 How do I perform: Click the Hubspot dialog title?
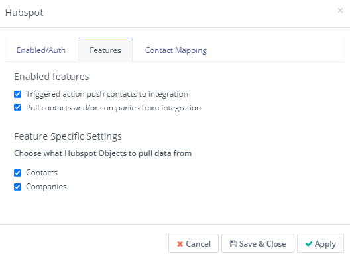click(25, 13)
